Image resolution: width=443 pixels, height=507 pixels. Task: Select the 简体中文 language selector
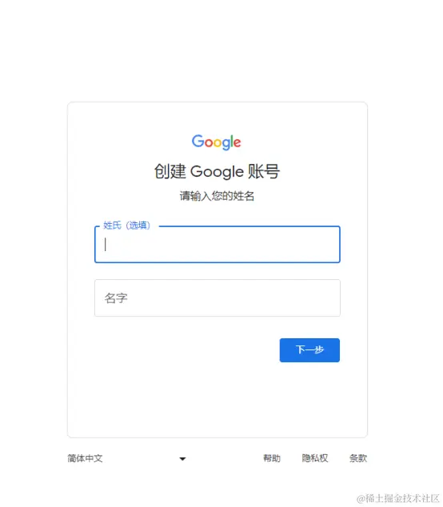tap(127, 458)
